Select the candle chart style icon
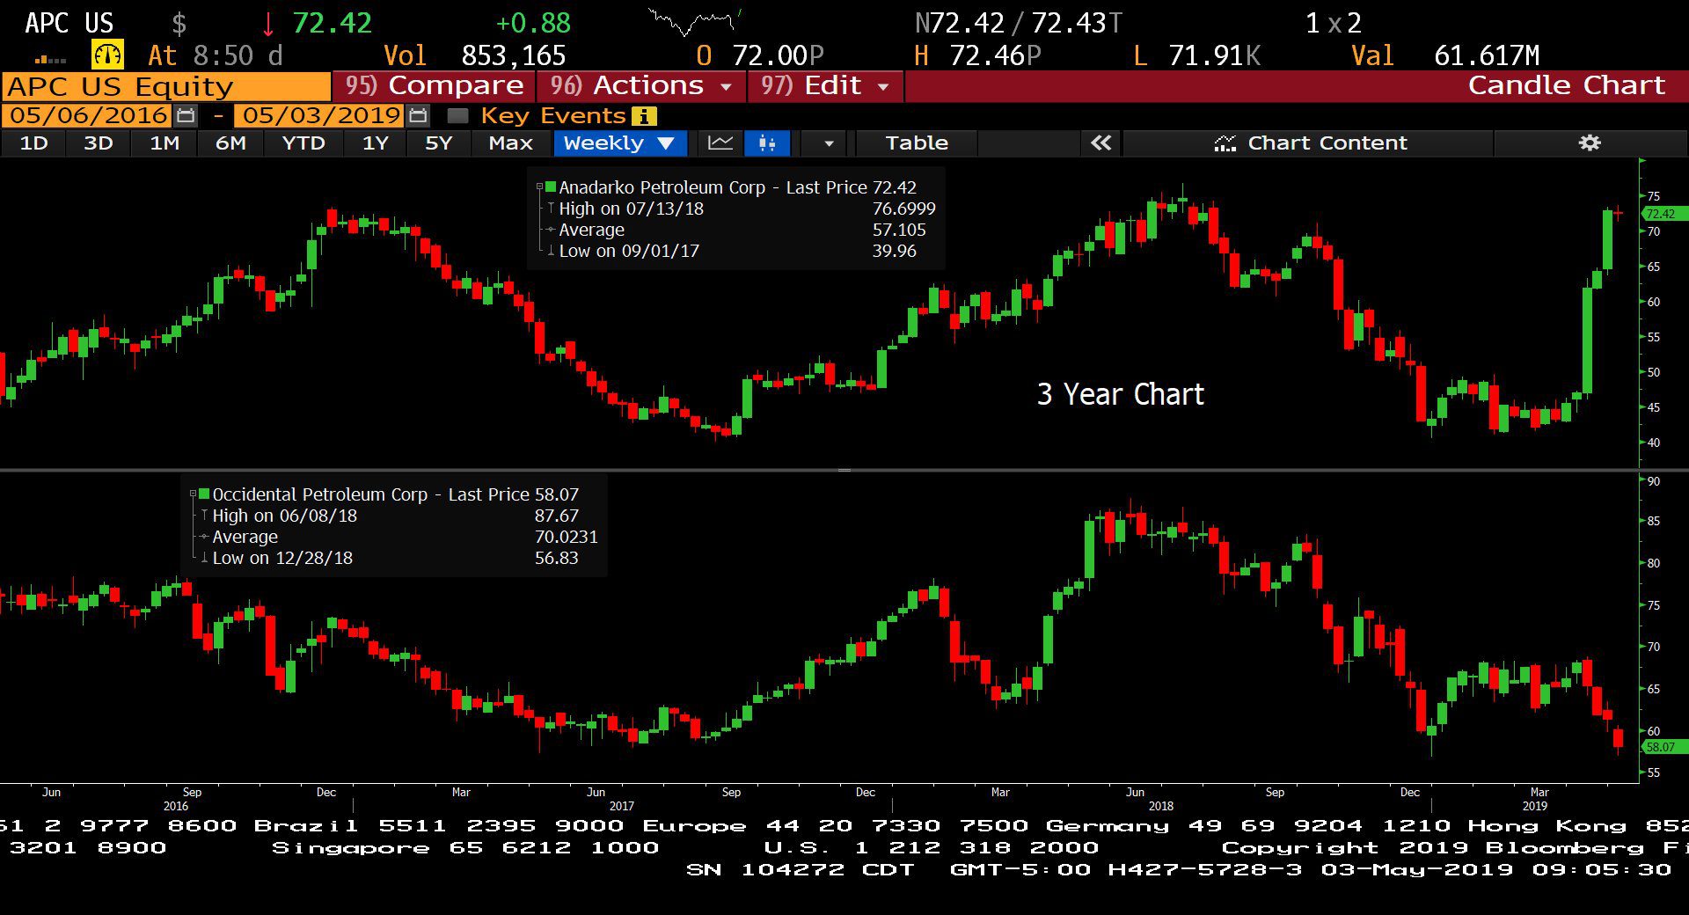The width and height of the screenshot is (1689, 915). pyautogui.click(x=767, y=143)
